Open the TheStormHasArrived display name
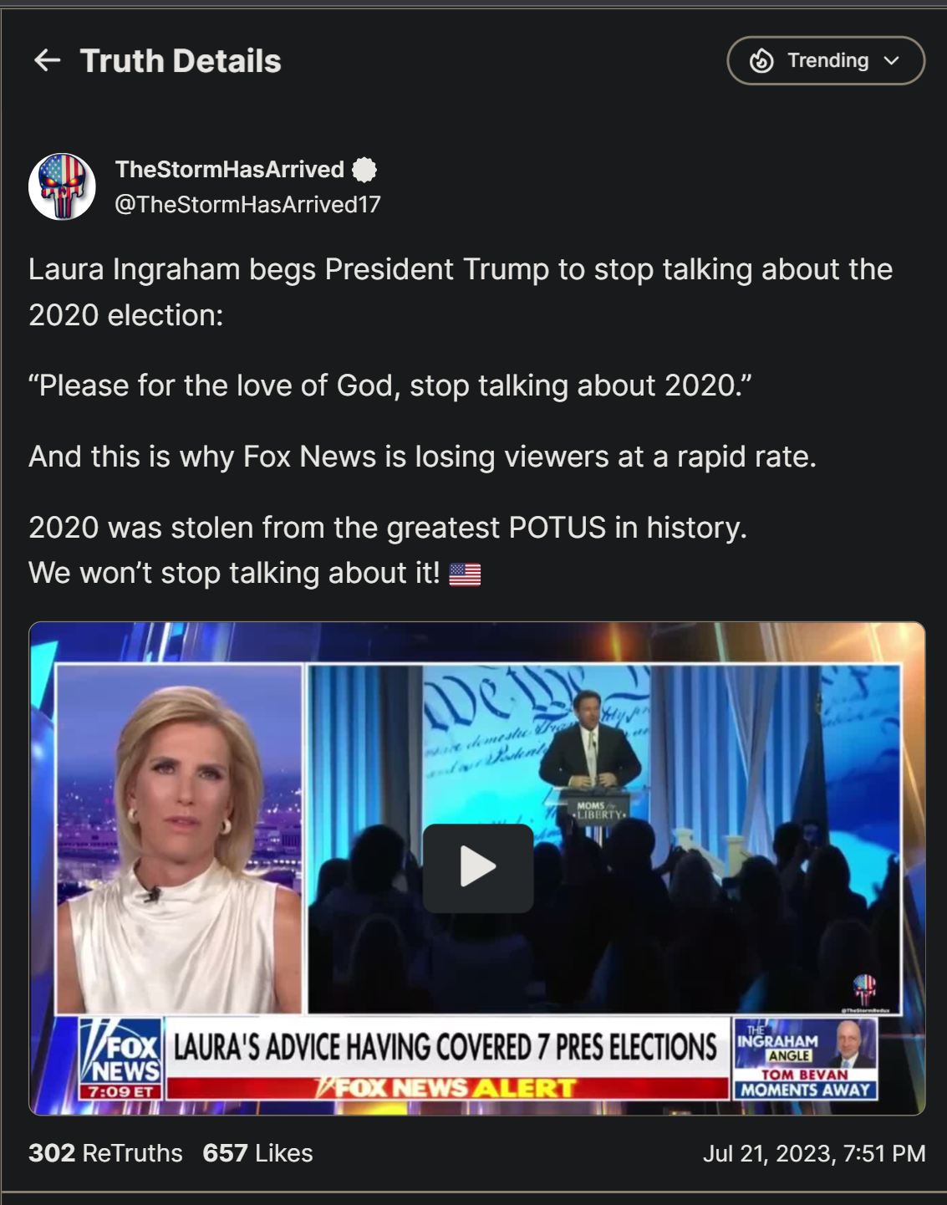The height and width of the screenshot is (1205, 947). coord(230,170)
